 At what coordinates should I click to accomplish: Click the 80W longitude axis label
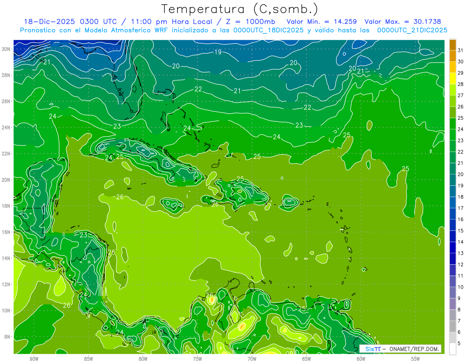pyautogui.click(x=143, y=359)
